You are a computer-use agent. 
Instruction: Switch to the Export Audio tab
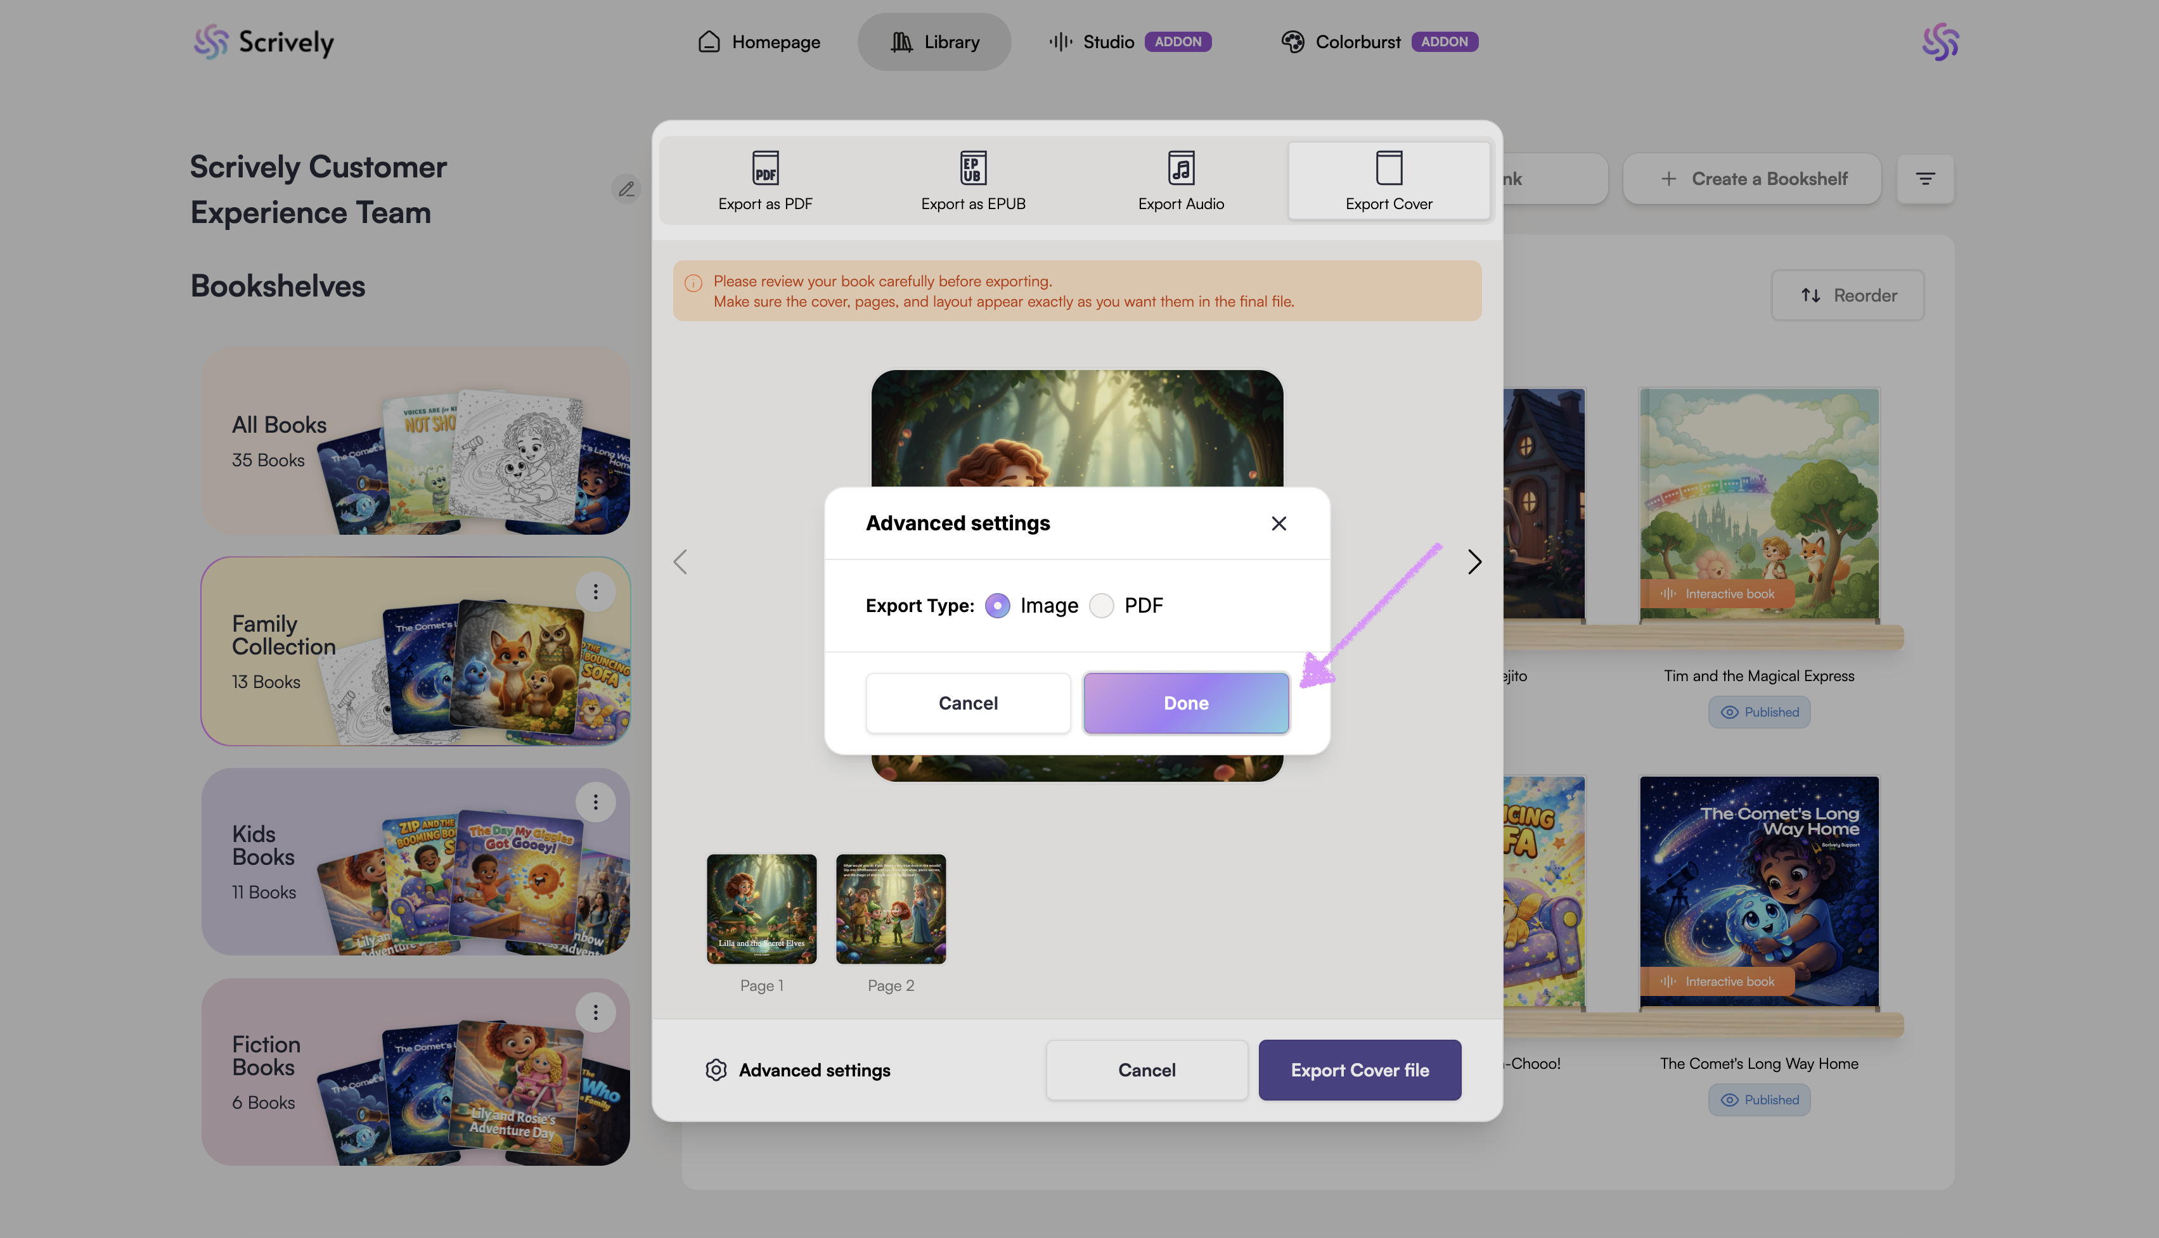[1181, 181]
